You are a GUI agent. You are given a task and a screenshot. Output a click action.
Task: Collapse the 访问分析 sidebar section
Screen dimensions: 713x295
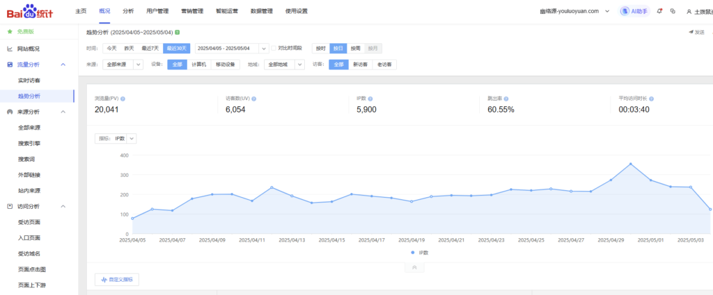(x=63, y=206)
